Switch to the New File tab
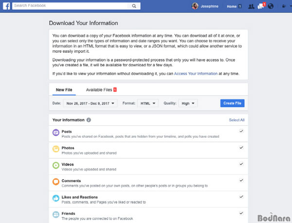This screenshot has width=292, height=223. (64, 90)
